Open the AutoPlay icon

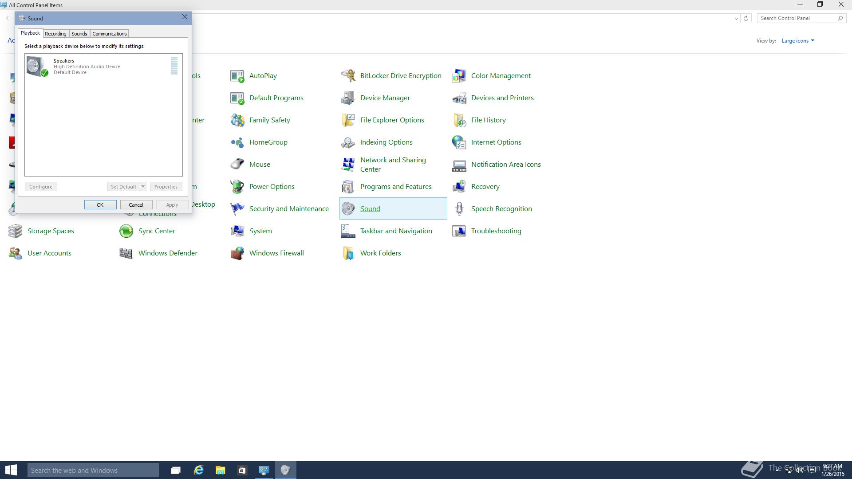point(237,76)
